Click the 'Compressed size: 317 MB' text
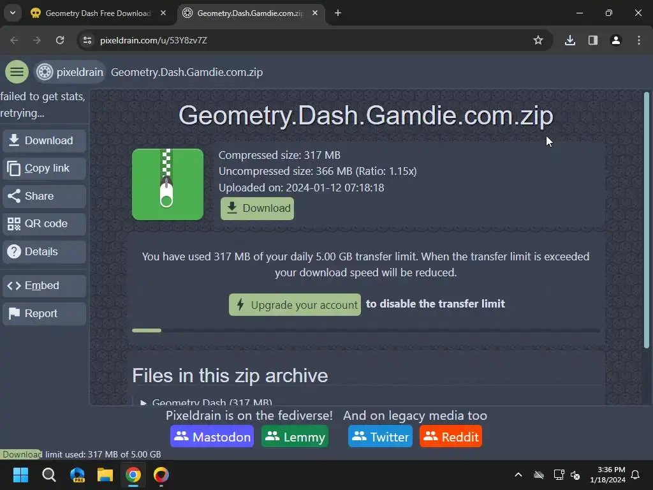The height and width of the screenshot is (490, 653). 279,155
